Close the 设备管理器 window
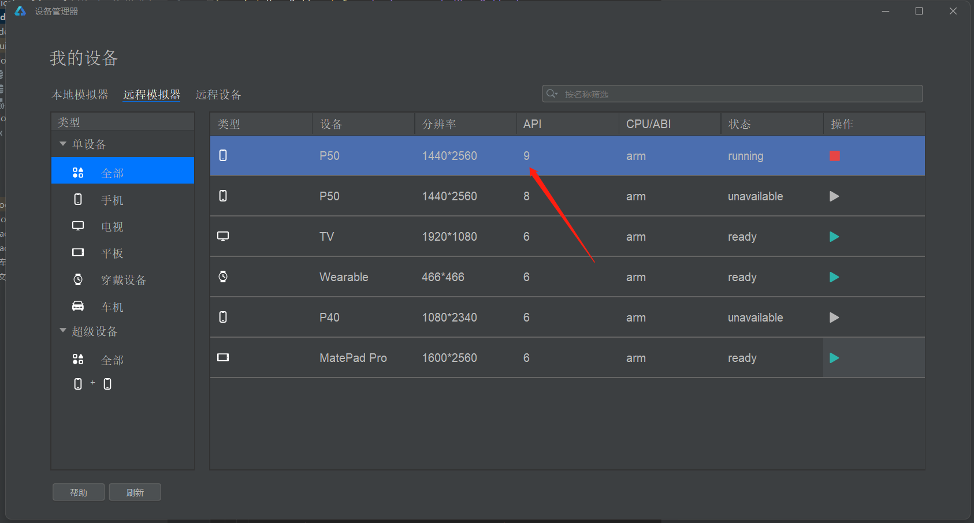Image resolution: width=974 pixels, height=523 pixels. (953, 11)
